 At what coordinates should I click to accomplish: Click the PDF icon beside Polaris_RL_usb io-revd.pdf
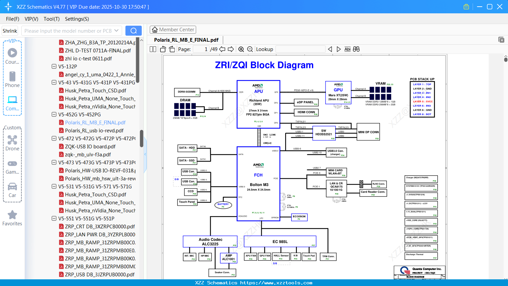(61, 130)
